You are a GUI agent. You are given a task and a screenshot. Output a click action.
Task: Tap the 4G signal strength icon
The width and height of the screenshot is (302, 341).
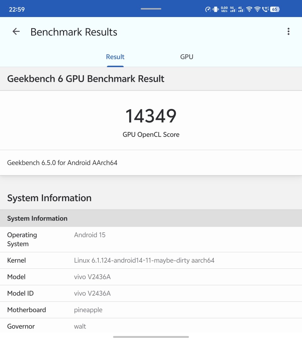pyautogui.click(x=241, y=9)
